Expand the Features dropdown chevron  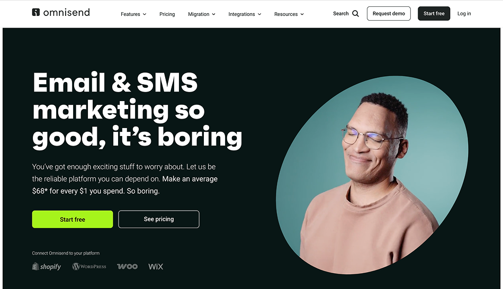145,14
